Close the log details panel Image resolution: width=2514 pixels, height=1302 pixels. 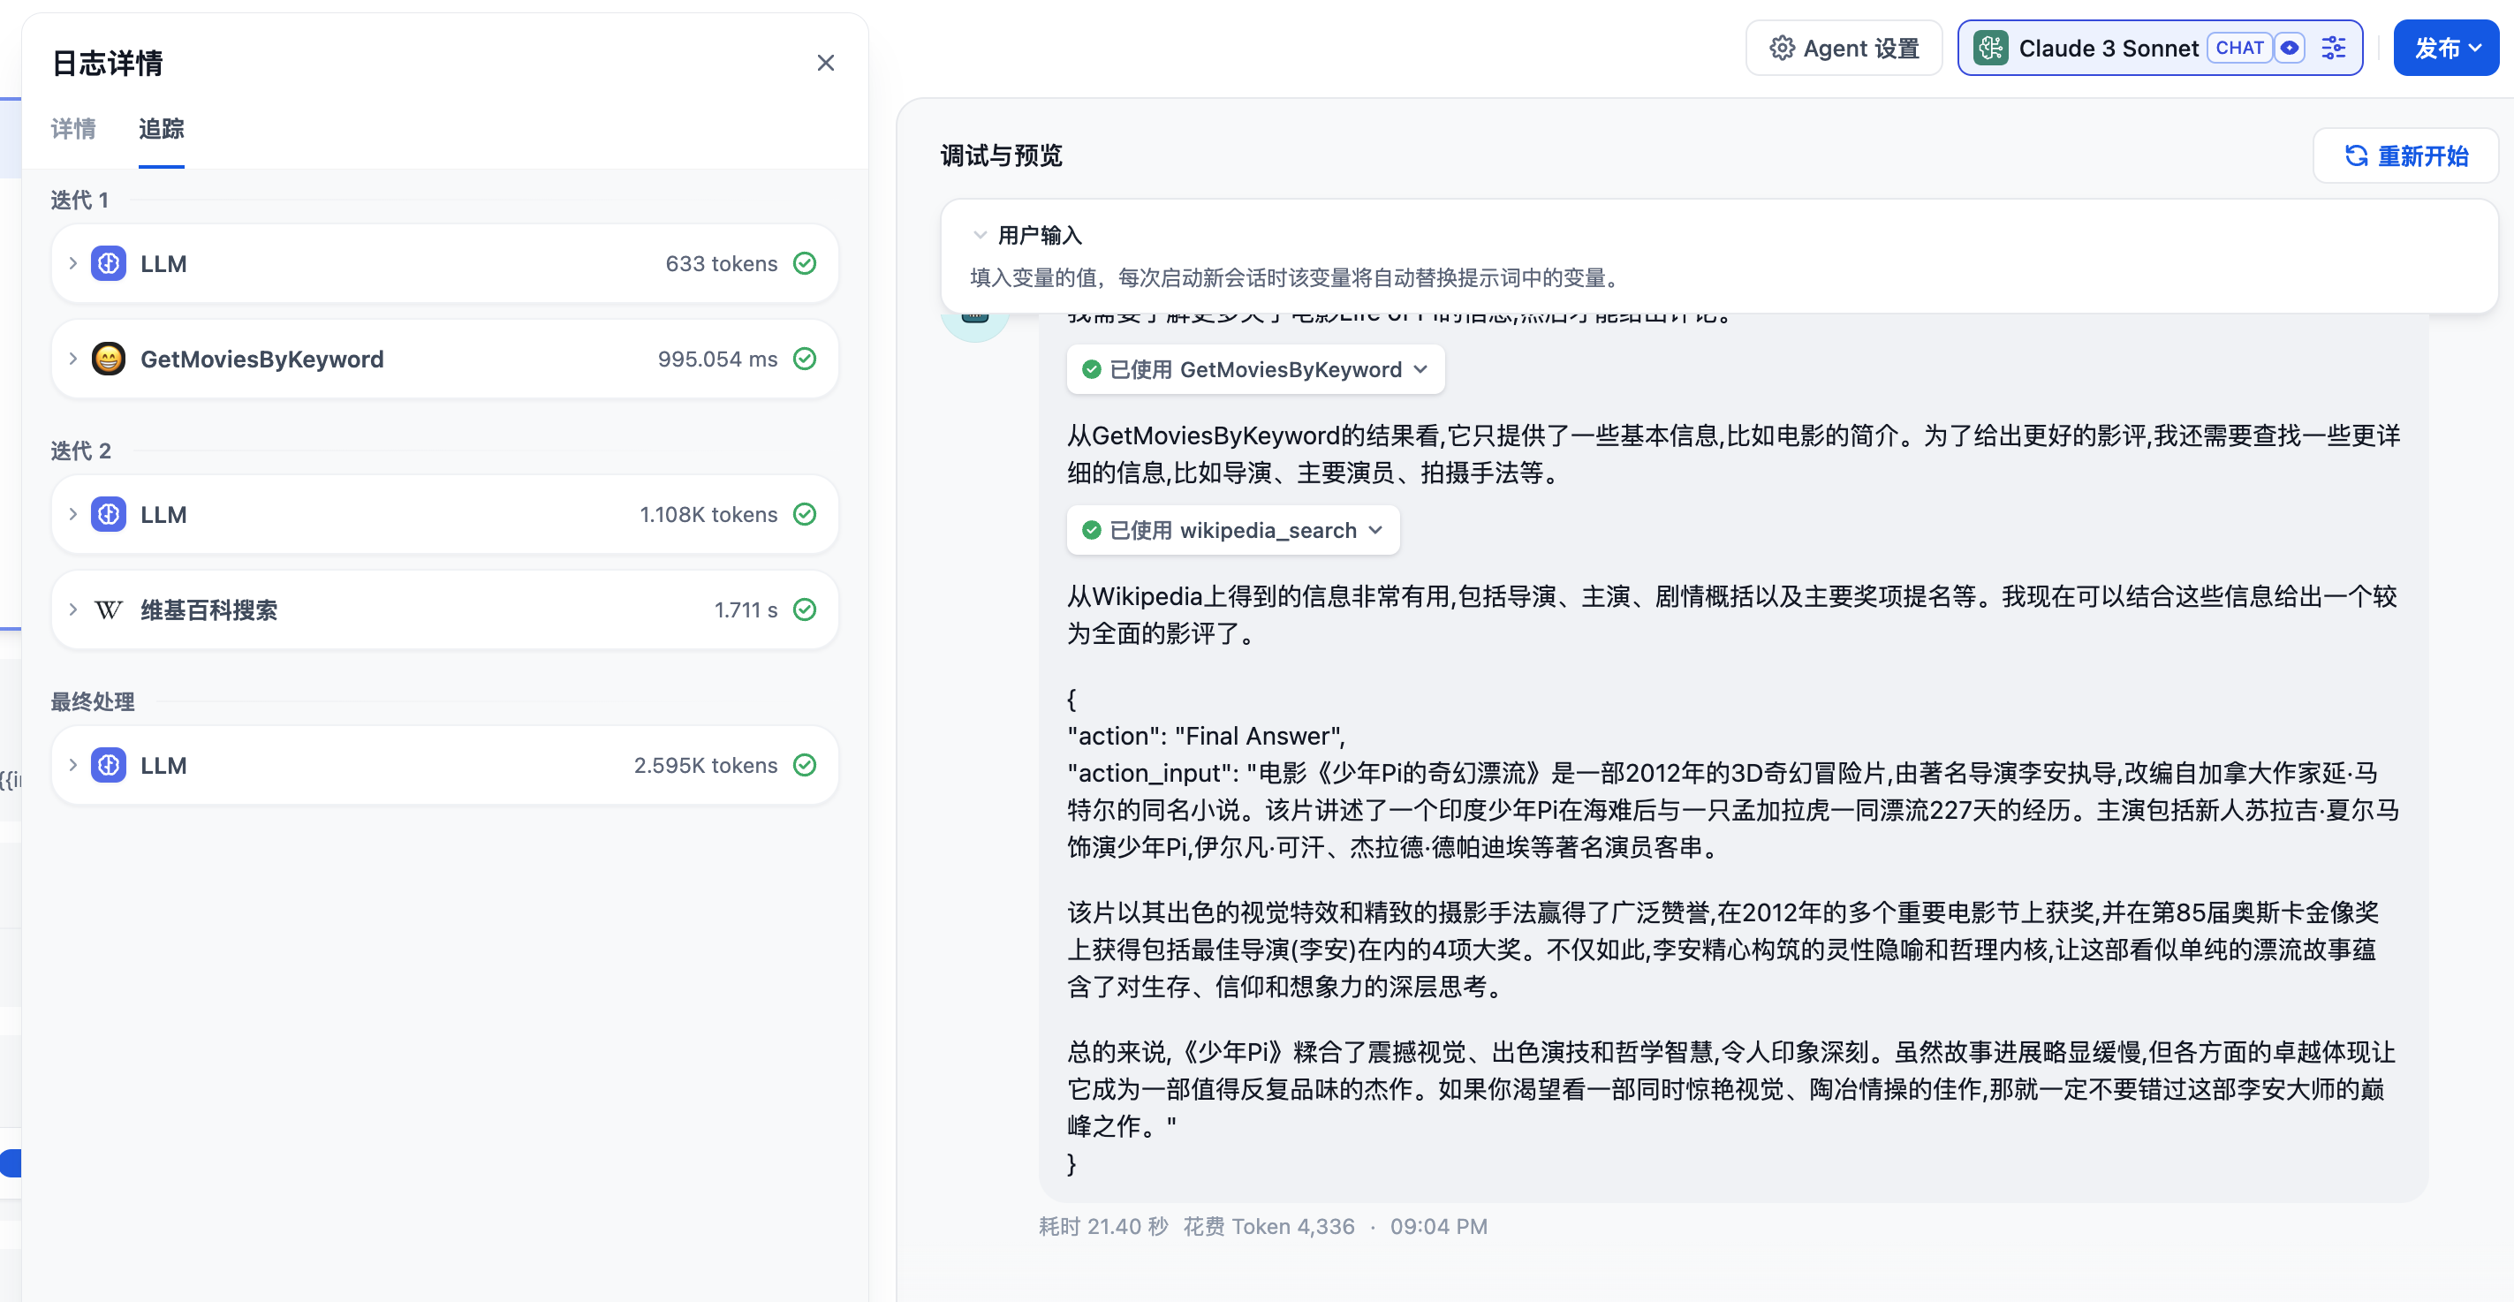(x=826, y=64)
